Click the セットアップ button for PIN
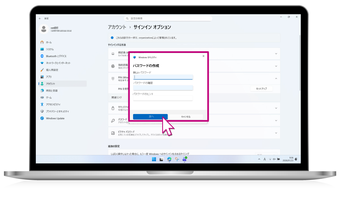 261,89
